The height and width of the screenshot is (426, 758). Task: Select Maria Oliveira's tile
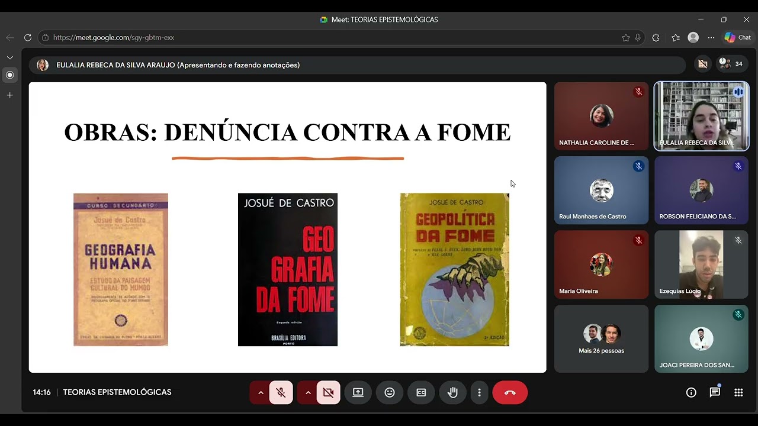(x=601, y=264)
